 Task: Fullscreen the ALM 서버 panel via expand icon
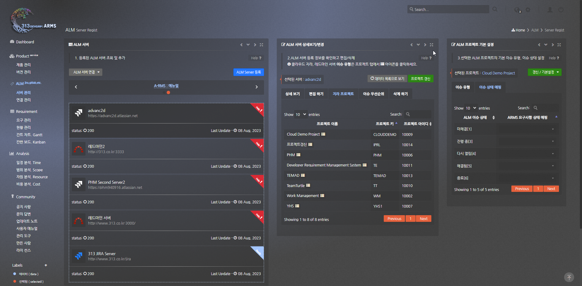(261, 45)
